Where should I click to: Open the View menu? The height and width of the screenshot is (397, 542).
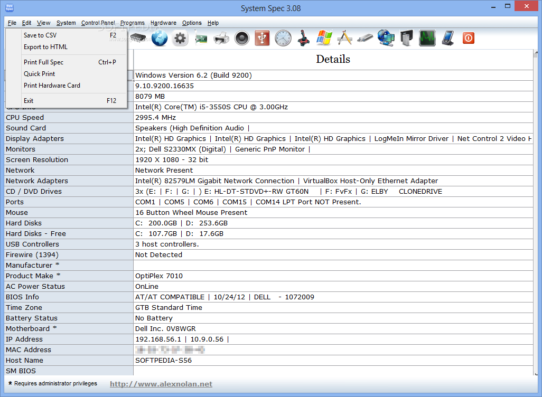(x=43, y=23)
